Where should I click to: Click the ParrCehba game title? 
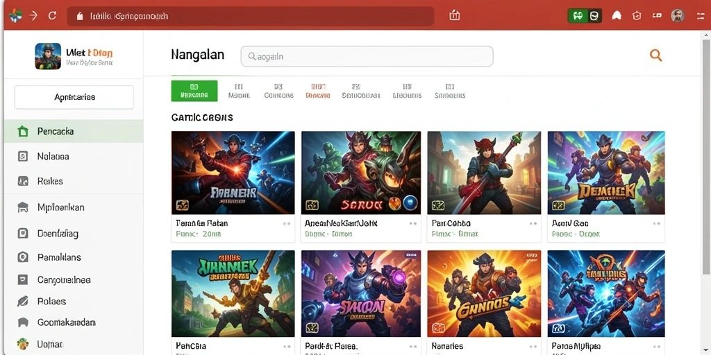click(x=451, y=223)
